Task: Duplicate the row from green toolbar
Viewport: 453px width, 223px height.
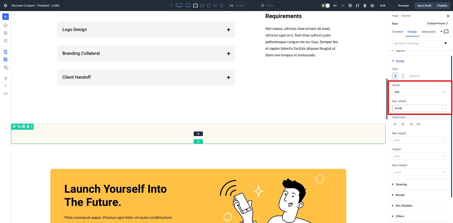Action: click(x=19, y=126)
